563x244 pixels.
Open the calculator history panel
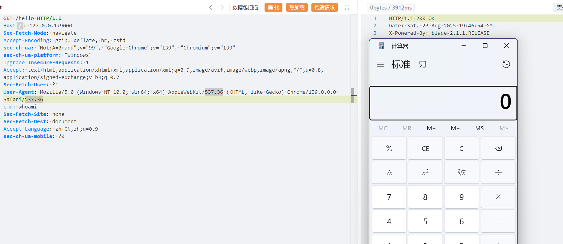pyautogui.click(x=506, y=64)
